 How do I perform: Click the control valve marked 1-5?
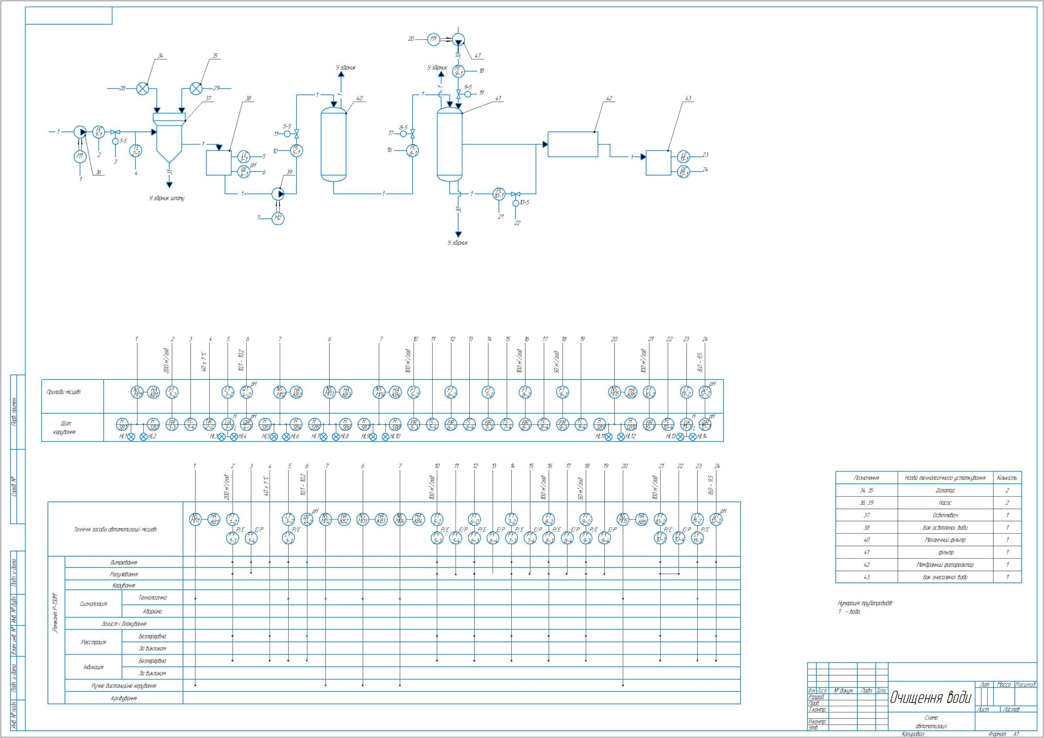point(115,133)
